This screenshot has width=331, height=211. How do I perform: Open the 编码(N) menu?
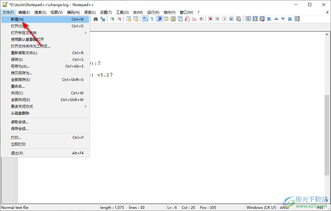tap(73, 12)
